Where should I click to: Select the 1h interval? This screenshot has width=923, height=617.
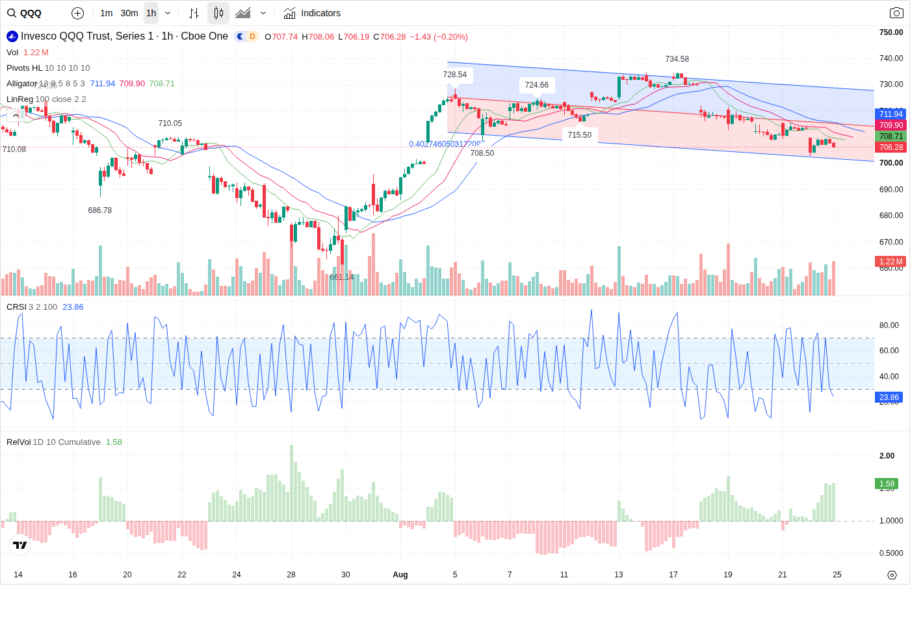tap(151, 13)
